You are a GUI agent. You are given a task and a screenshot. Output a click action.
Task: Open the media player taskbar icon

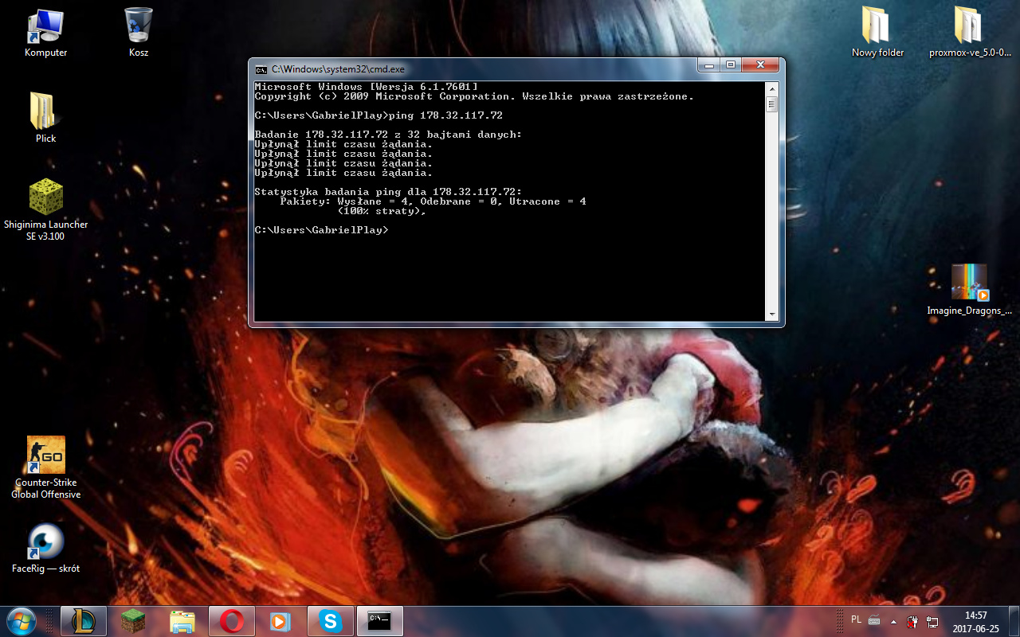280,620
